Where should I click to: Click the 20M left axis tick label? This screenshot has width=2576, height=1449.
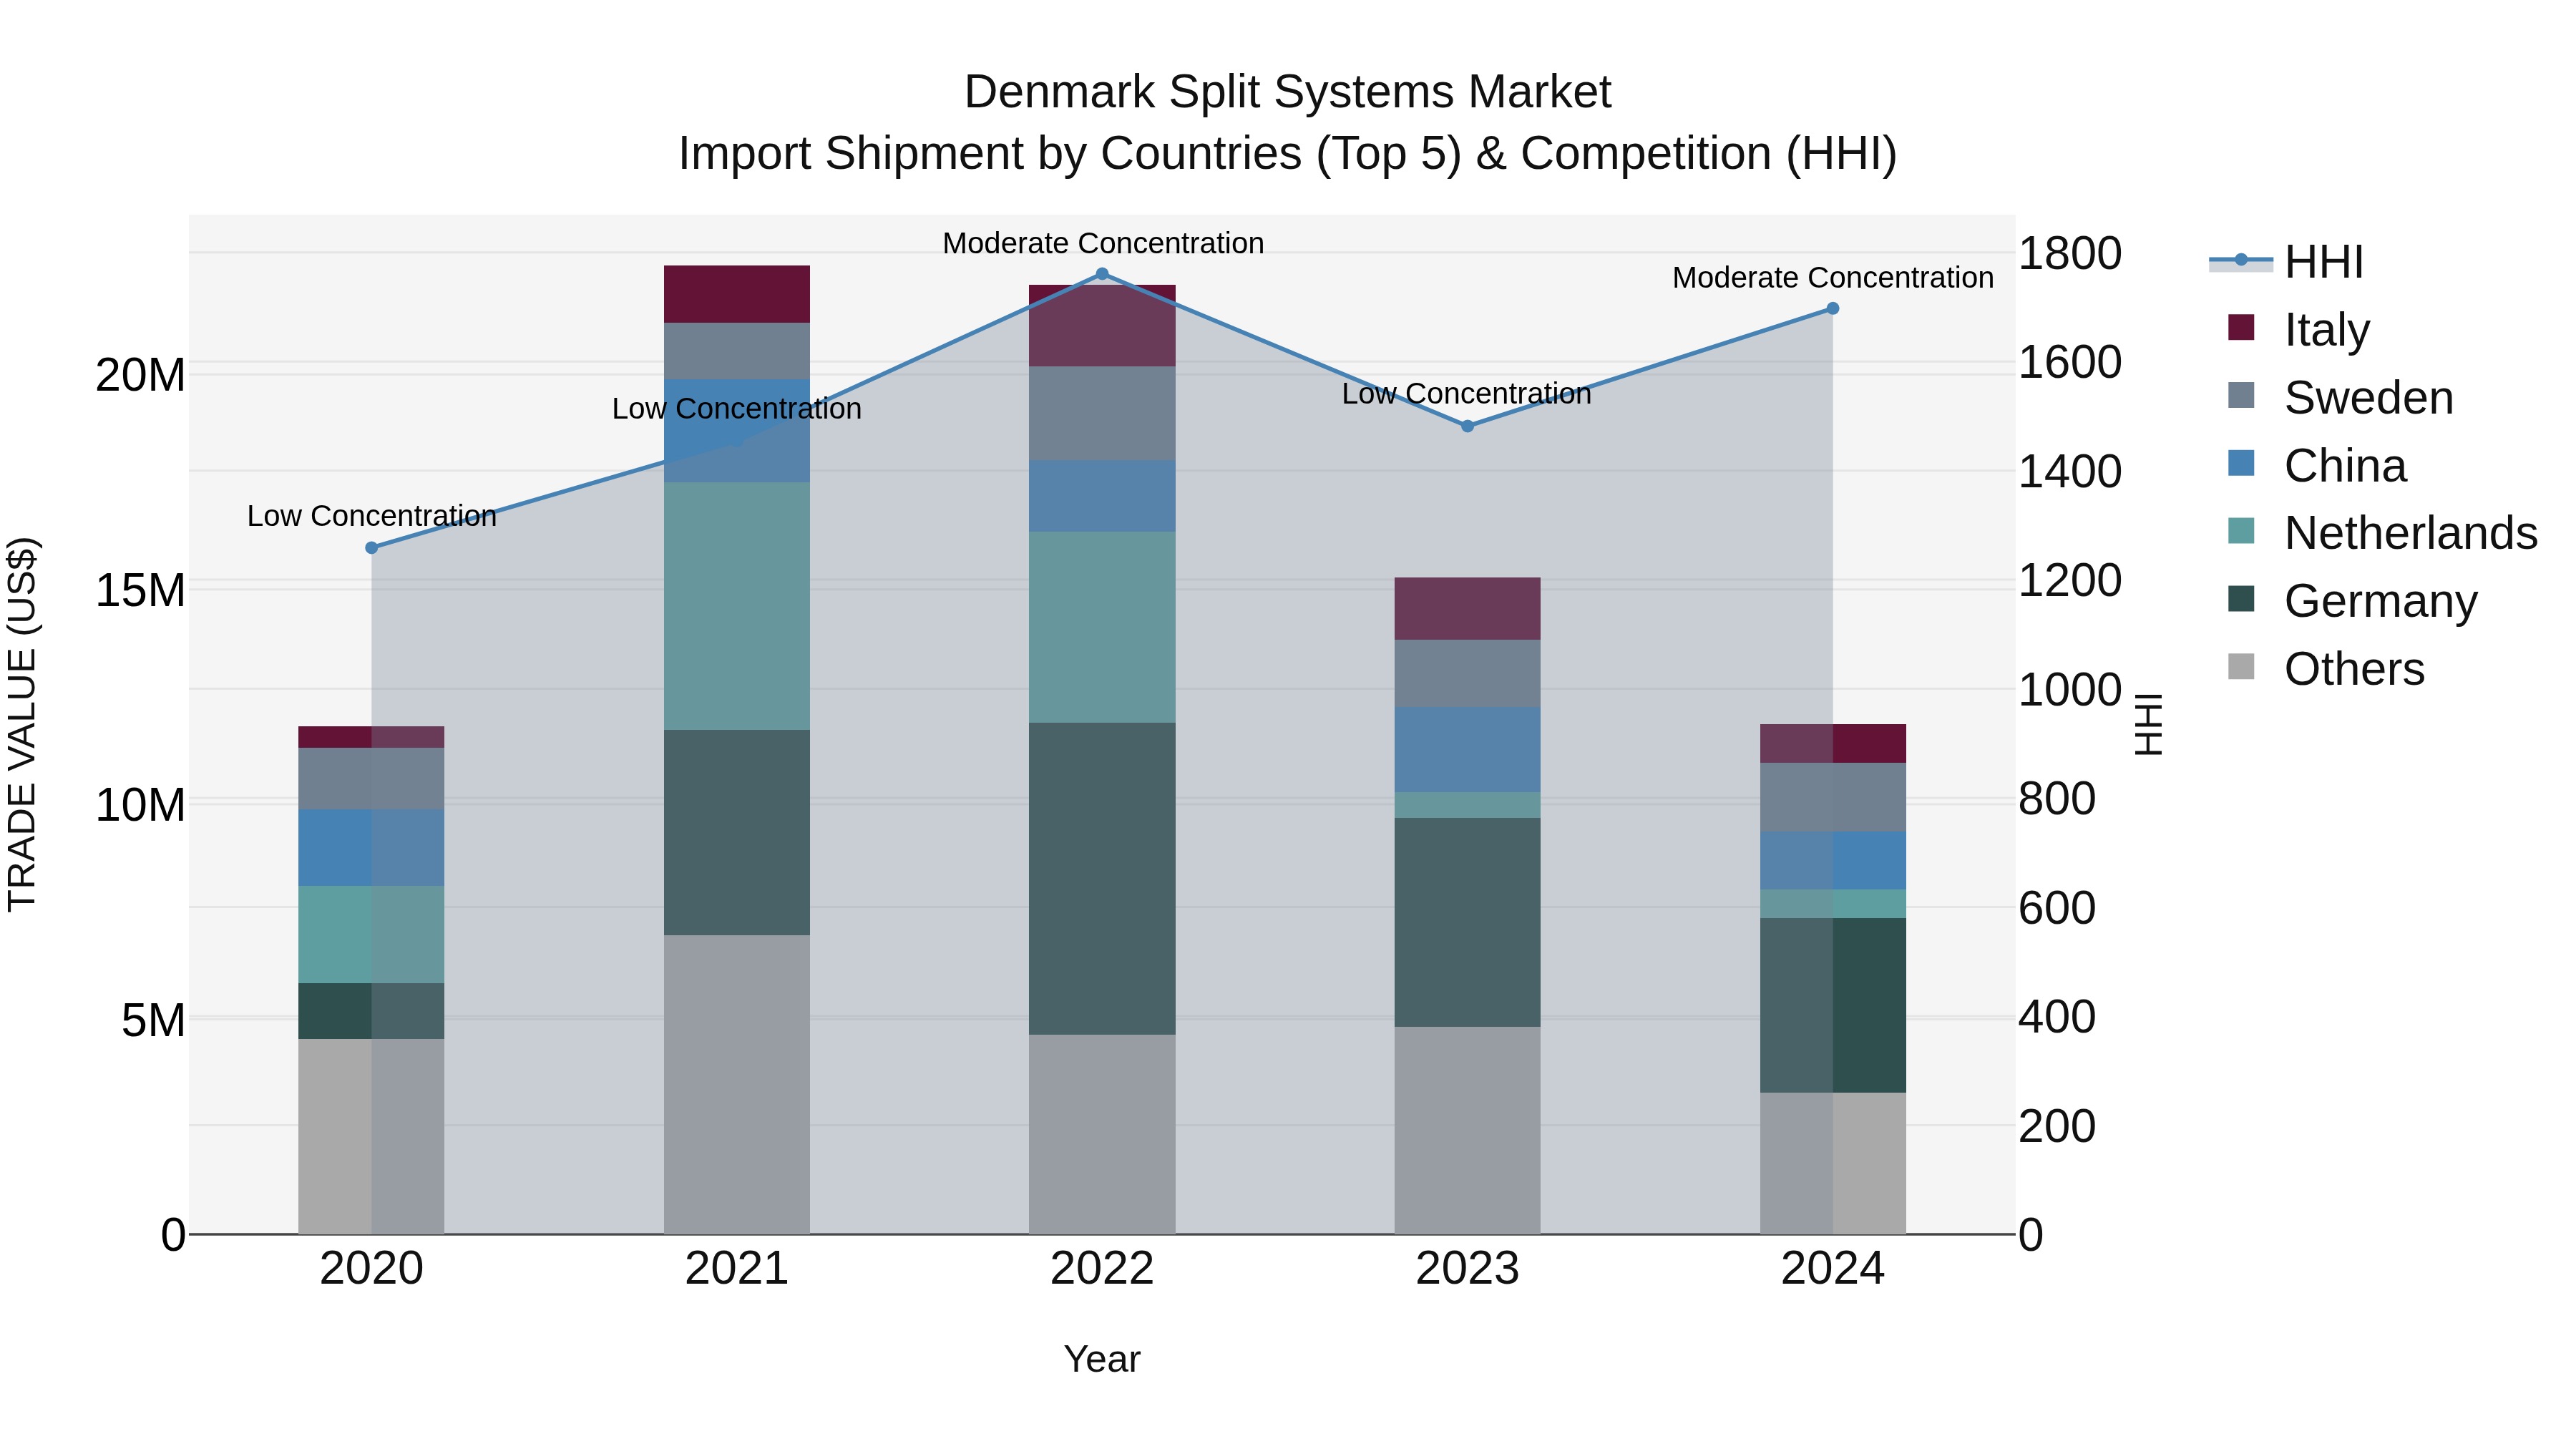tap(140, 376)
